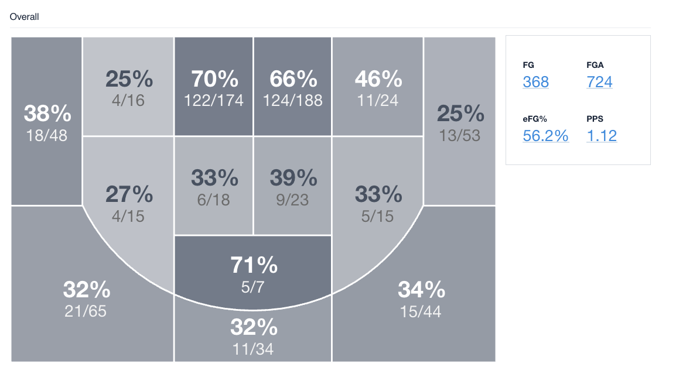Click the 25% zone with 4/16

[128, 87]
